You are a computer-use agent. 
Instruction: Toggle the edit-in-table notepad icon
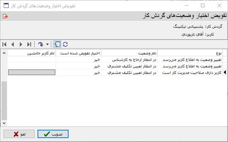pyautogui.click(x=57, y=44)
